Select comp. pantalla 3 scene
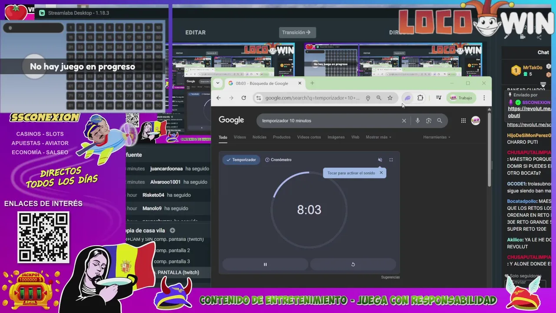 coord(172,261)
